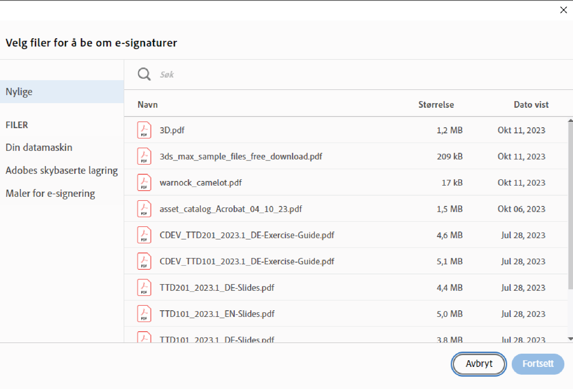
Task: Open Din datamaskin file source
Action: 39,147
